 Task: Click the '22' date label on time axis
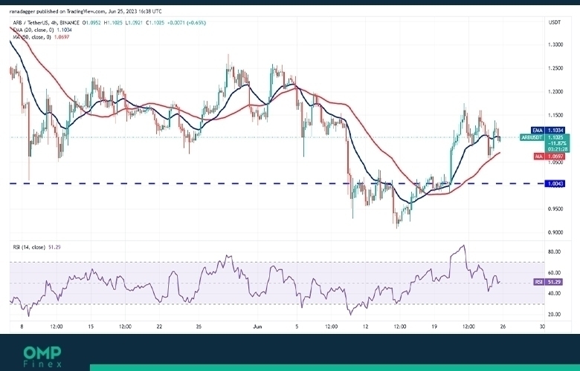tap(159, 326)
